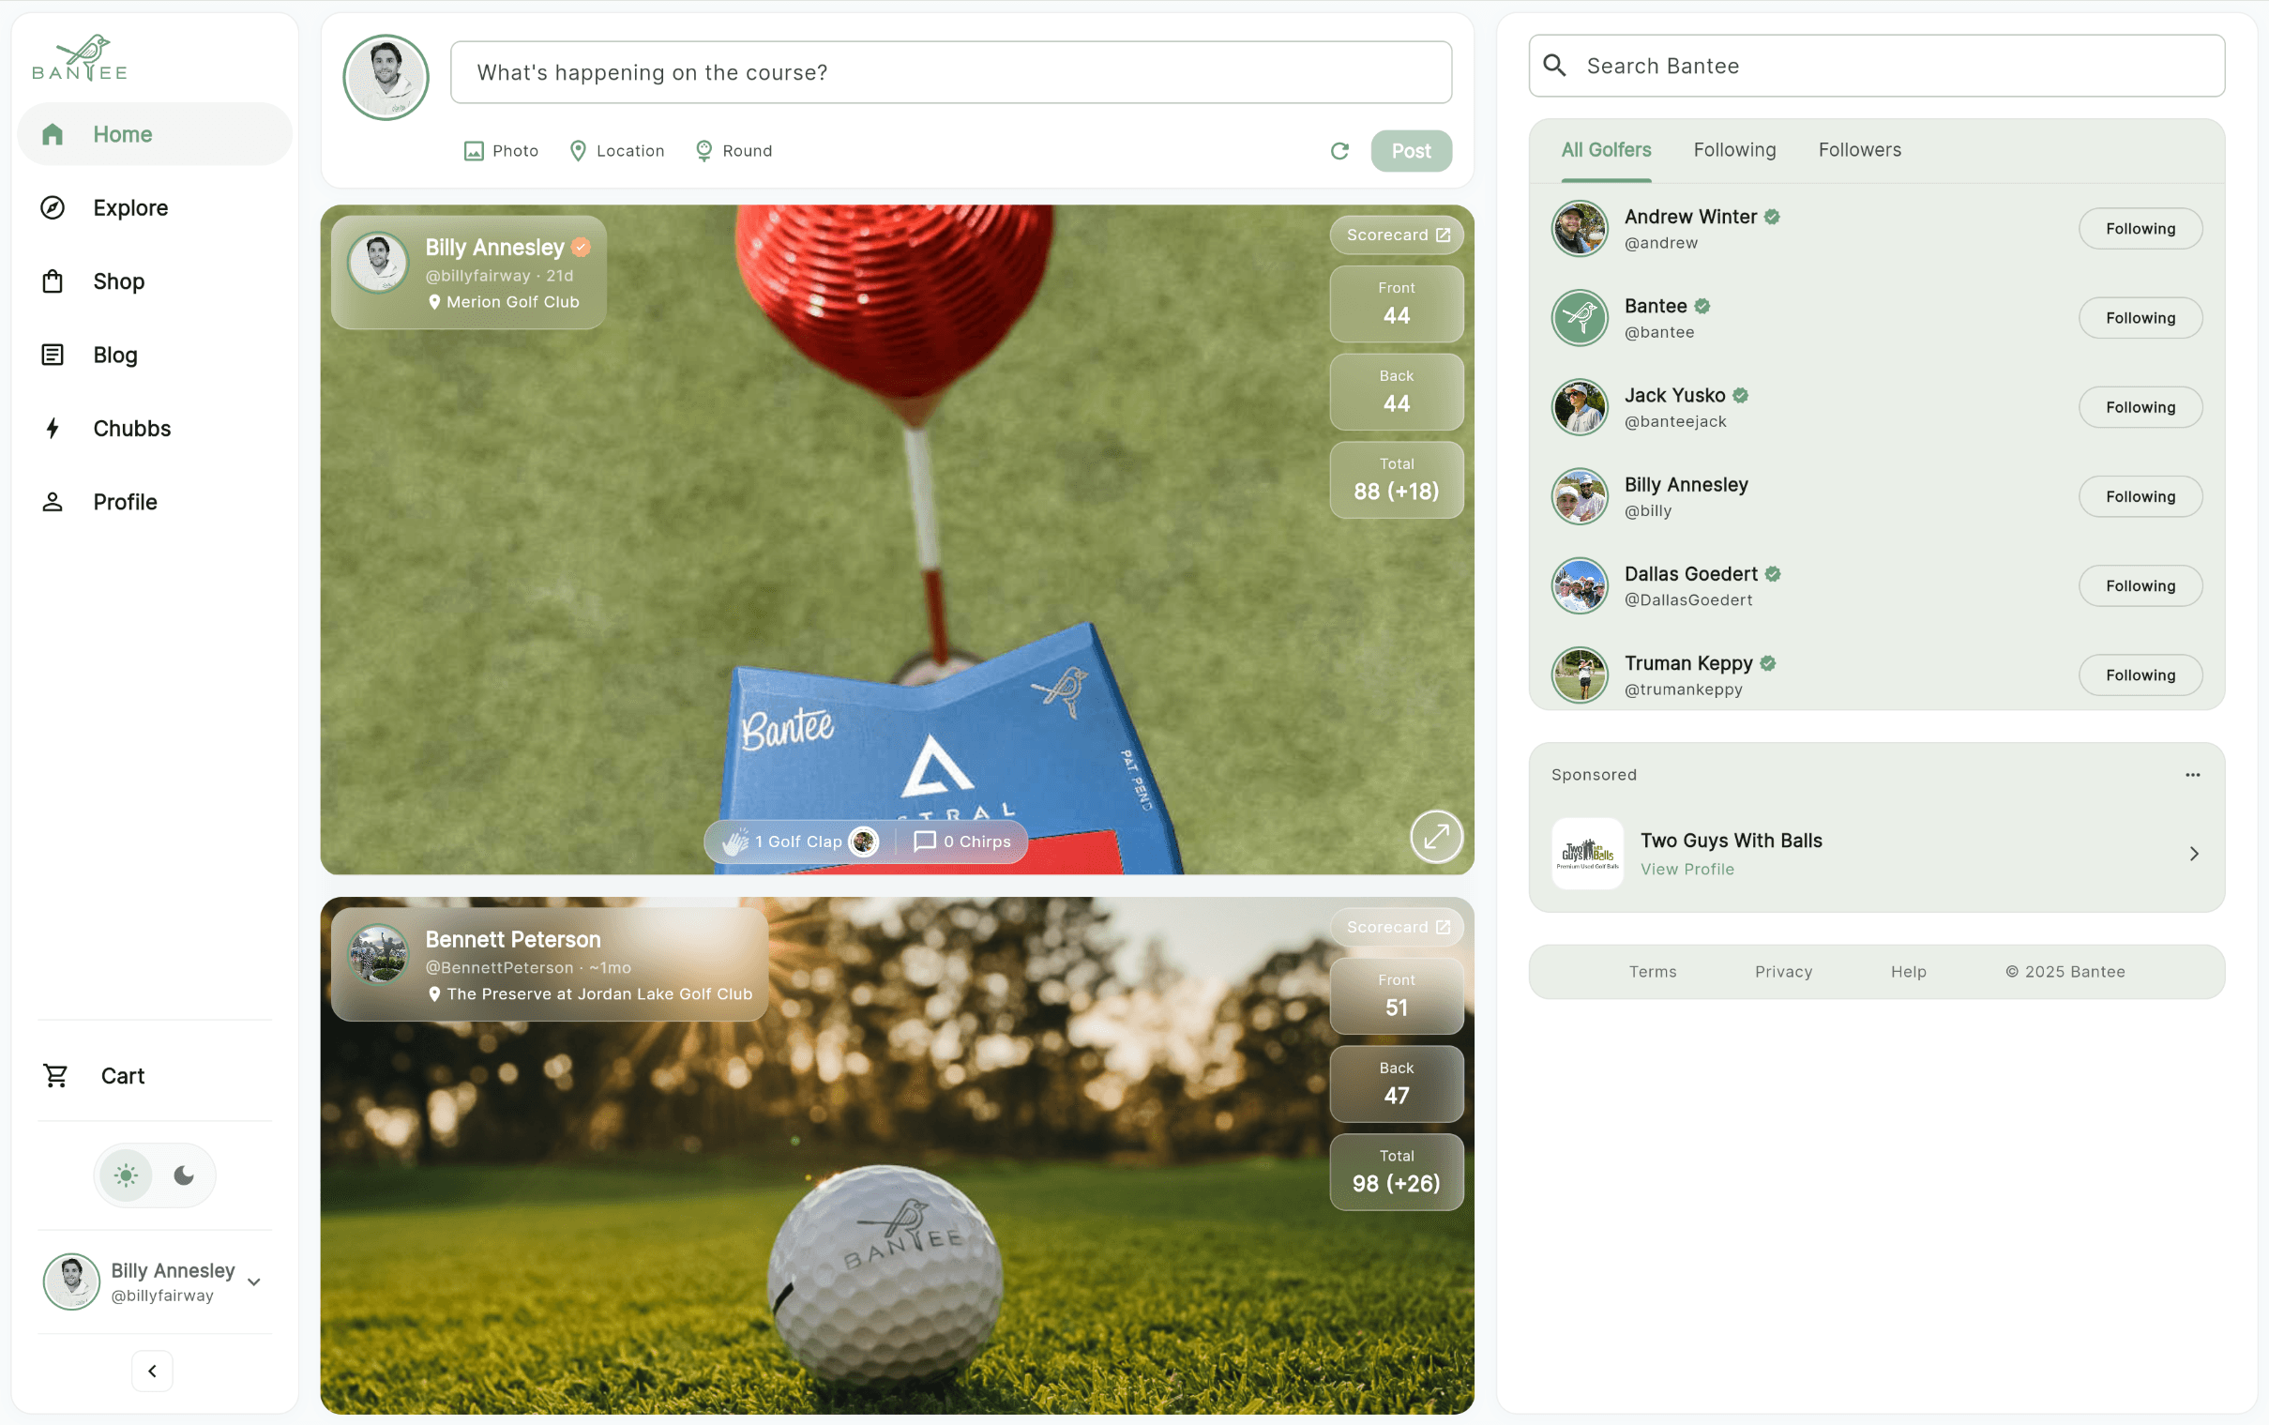The height and width of the screenshot is (1425, 2269).
Task: Collapse the left sidebar arrow
Action: click(x=152, y=1371)
